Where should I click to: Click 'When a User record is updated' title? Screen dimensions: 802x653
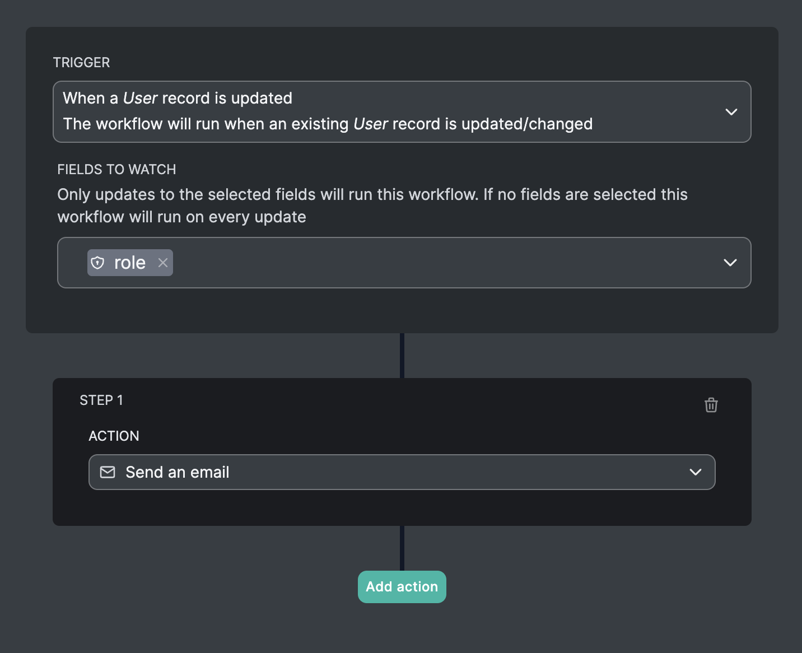click(178, 98)
